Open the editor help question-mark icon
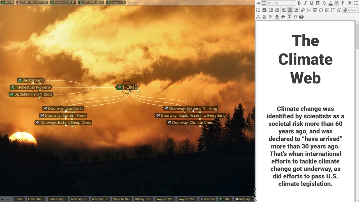This screenshot has width=359, height=202. click(301, 17)
